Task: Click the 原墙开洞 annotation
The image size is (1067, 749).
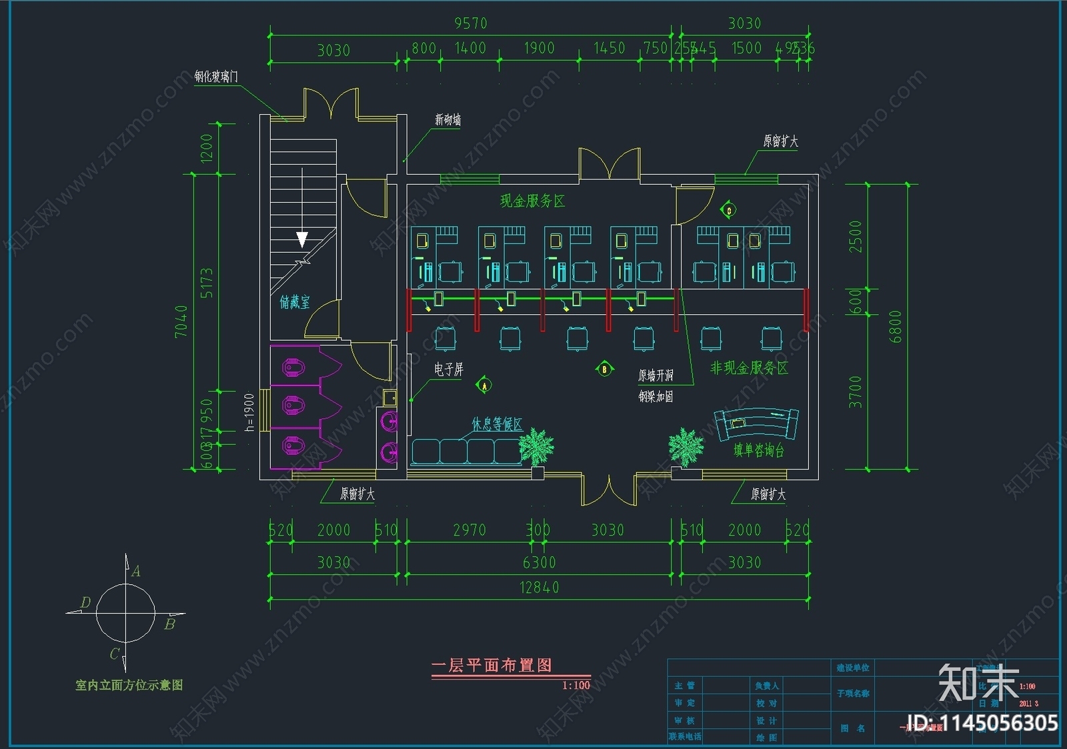Action: click(656, 376)
